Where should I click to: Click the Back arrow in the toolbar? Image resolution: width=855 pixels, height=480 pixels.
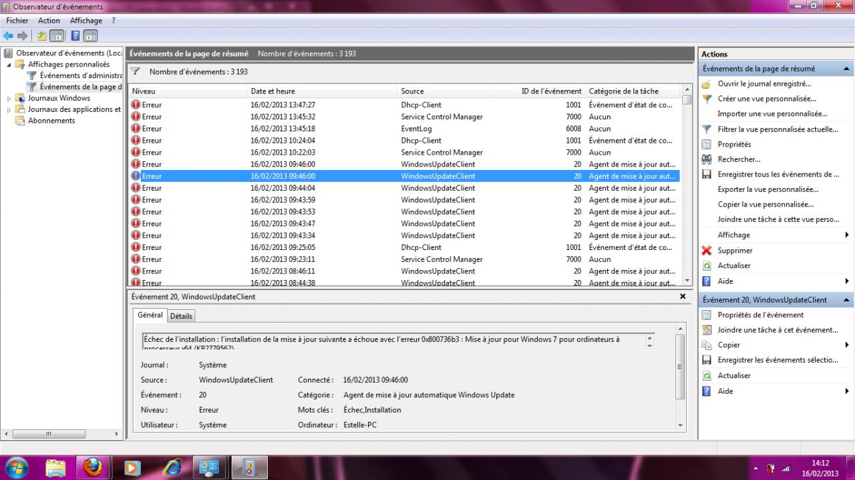(x=8, y=35)
